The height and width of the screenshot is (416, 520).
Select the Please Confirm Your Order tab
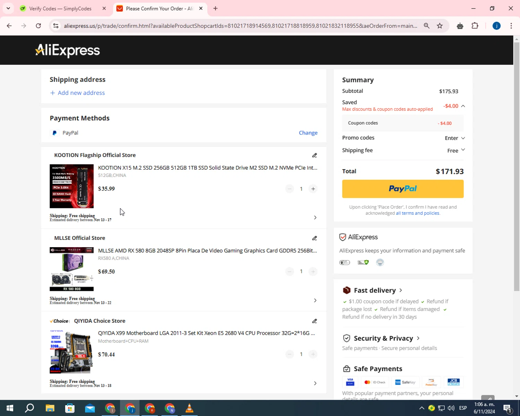[159, 9]
